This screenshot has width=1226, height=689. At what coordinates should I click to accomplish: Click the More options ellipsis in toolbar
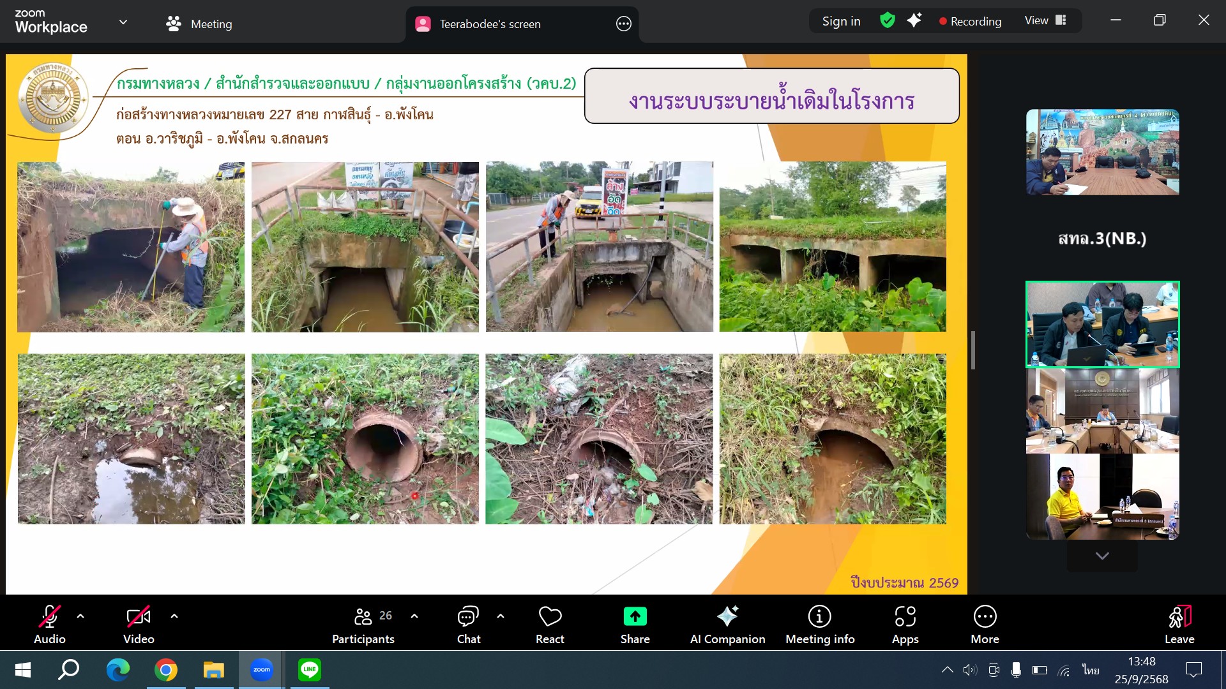(985, 616)
